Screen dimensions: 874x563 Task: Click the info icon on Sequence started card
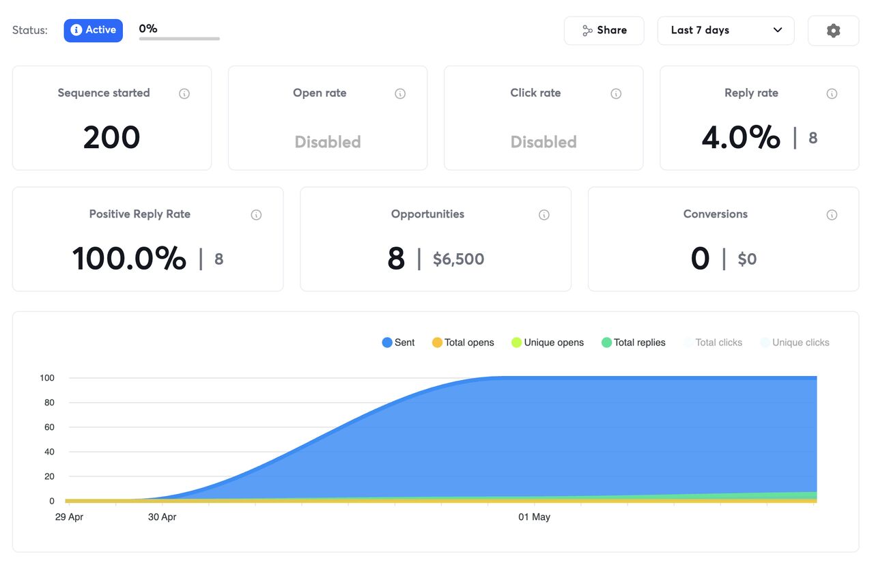click(184, 94)
